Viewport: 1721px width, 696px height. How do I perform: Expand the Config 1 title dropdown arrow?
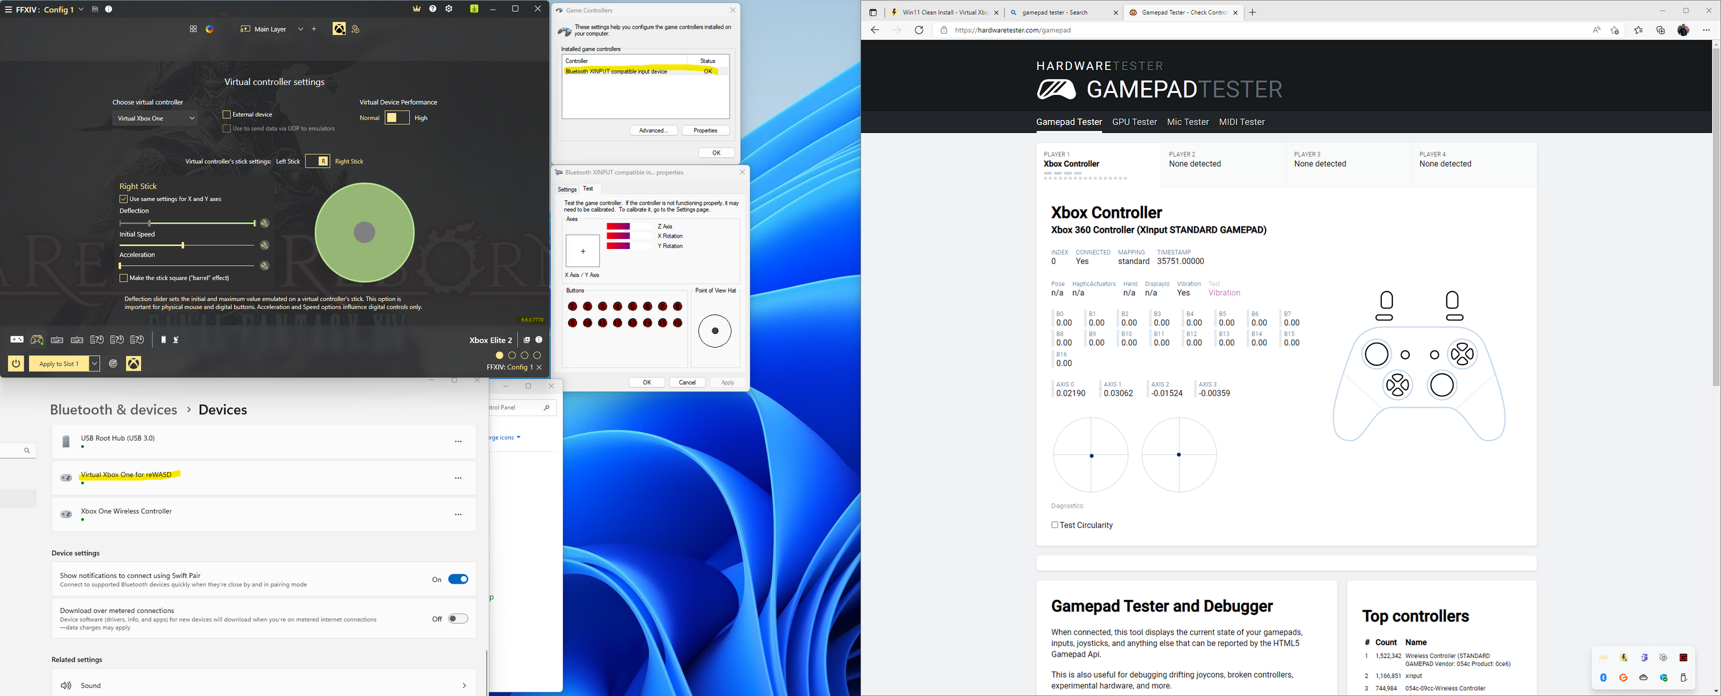[x=81, y=9]
